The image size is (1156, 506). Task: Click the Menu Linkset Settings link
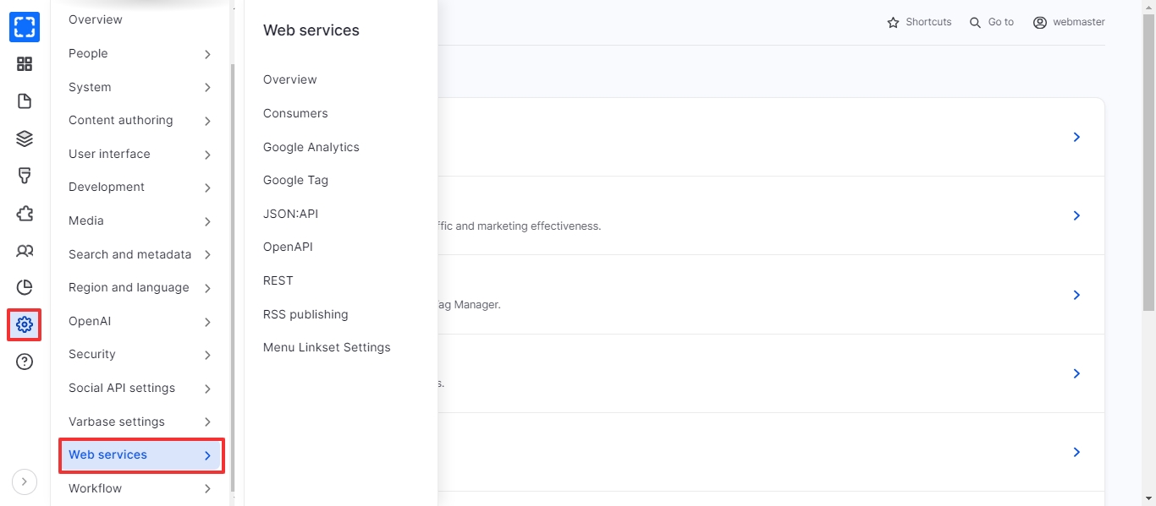(327, 347)
